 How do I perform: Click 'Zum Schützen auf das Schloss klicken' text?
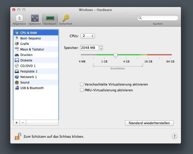coord(54,136)
